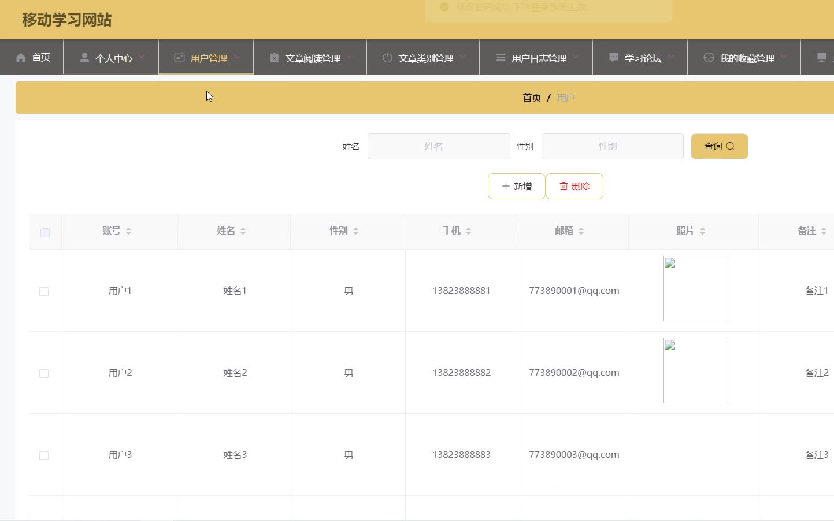Click the 用户1 account cell
The image size is (834, 521).
coord(120,291)
